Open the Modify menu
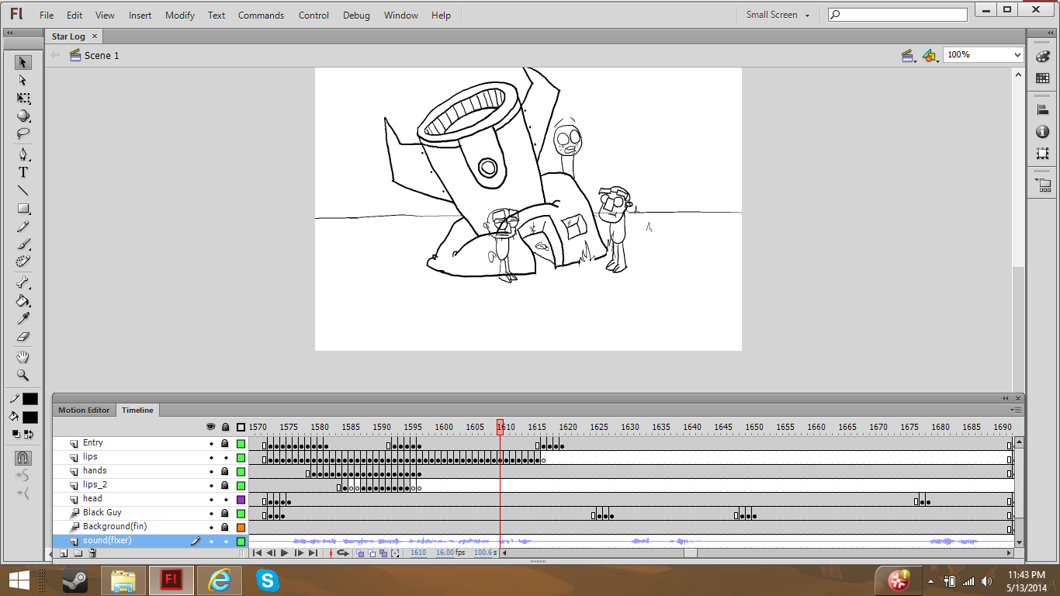The height and width of the screenshot is (596, 1060). pyautogui.click(x=180, y=15)
